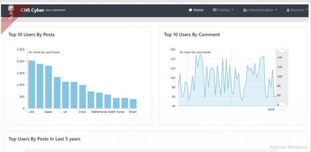Click the India bar in chart

tap(82, 97)
